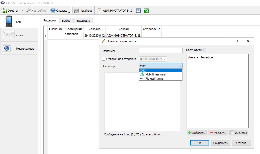Viewport: 260px width, 154px height.
Task: Open Настройки wrench icon
Action: point(28,10)
